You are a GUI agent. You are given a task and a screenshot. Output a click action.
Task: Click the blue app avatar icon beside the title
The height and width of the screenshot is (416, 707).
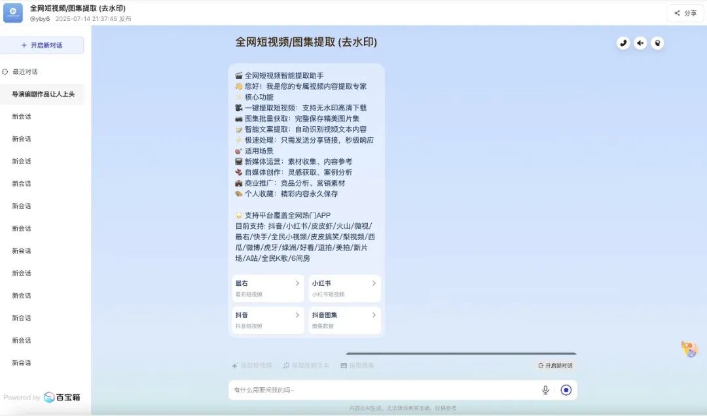(x=12, y=12)
